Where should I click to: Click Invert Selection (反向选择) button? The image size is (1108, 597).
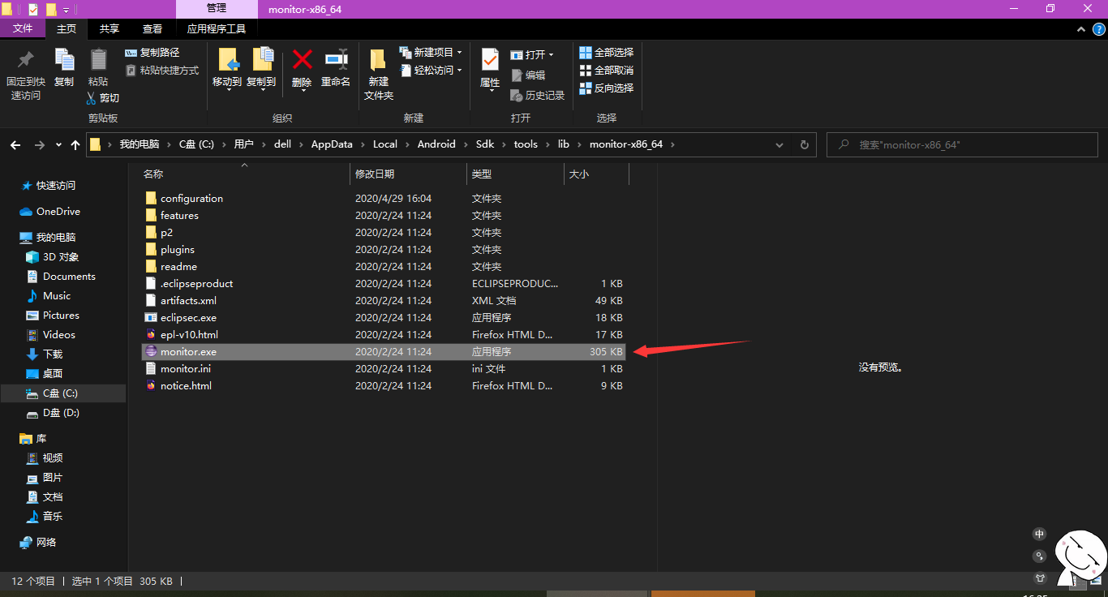coord(606,88)
